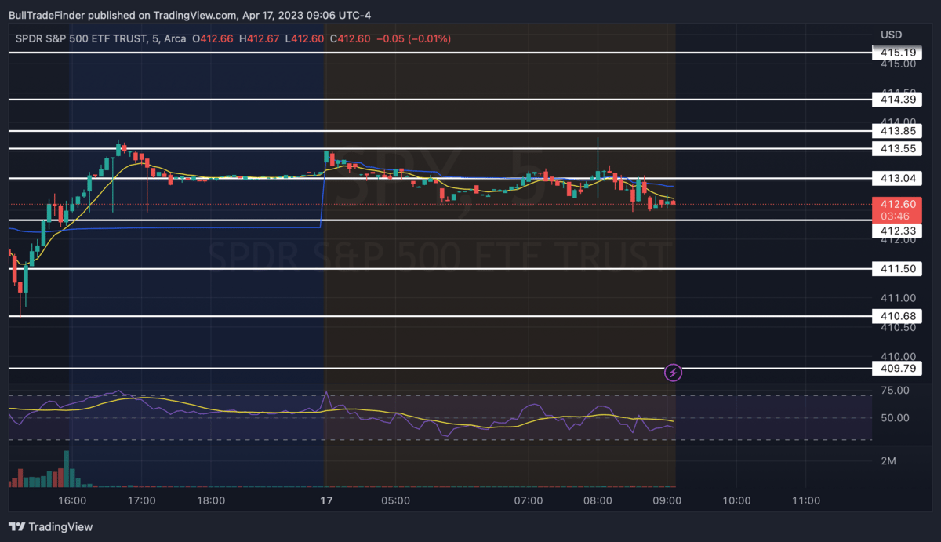This screenshot has height=542, width=941.
Task: Click the USD currency label on price axis
Action: click(891, 35)
